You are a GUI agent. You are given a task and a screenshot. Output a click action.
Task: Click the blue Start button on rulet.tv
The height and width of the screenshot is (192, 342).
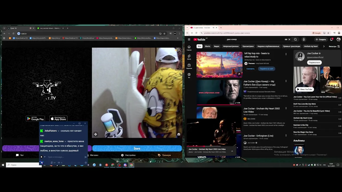coord(137,148)
